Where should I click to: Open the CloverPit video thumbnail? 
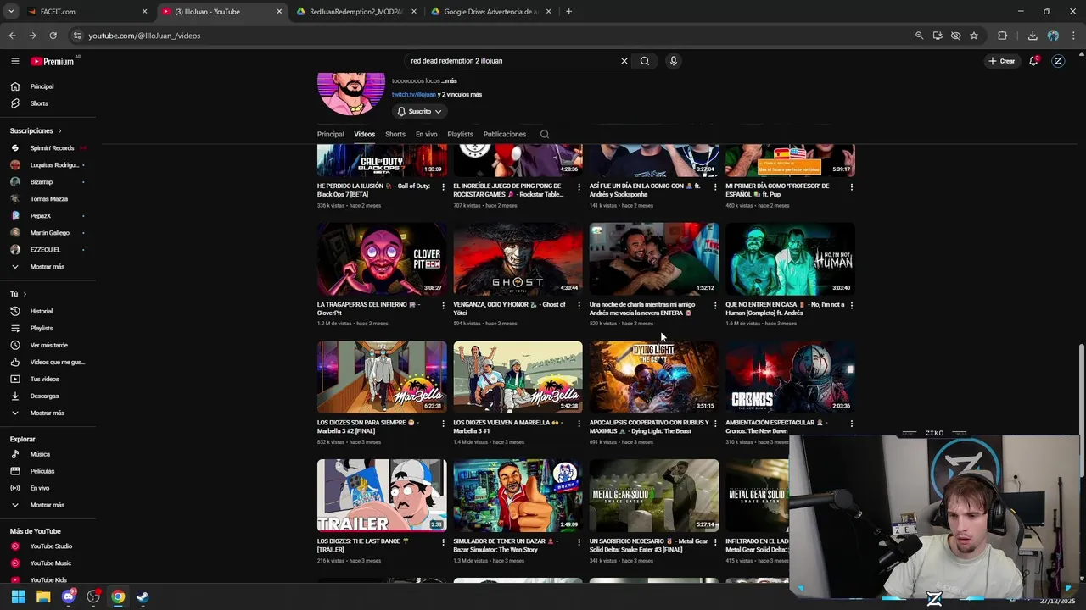(x=382, y=258)
